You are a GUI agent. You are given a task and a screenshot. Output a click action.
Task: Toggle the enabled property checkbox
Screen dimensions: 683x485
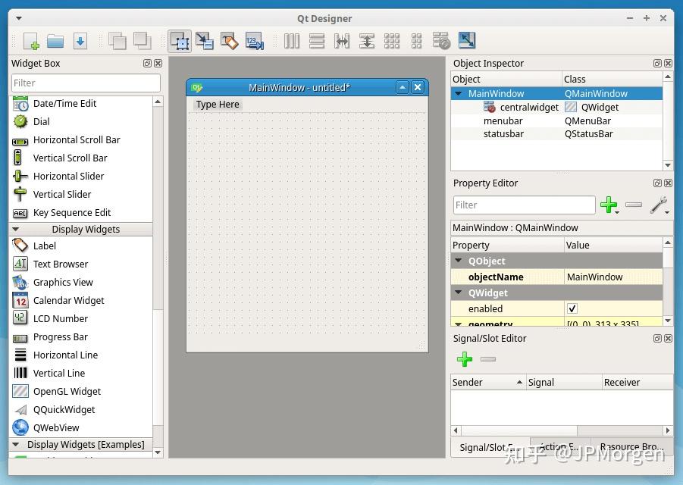coord(572,308)
